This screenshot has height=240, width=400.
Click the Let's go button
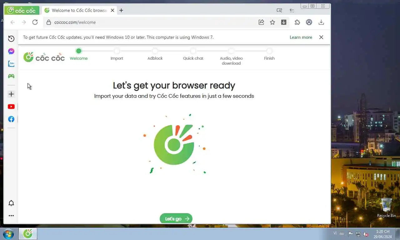[x=176, y=218]
